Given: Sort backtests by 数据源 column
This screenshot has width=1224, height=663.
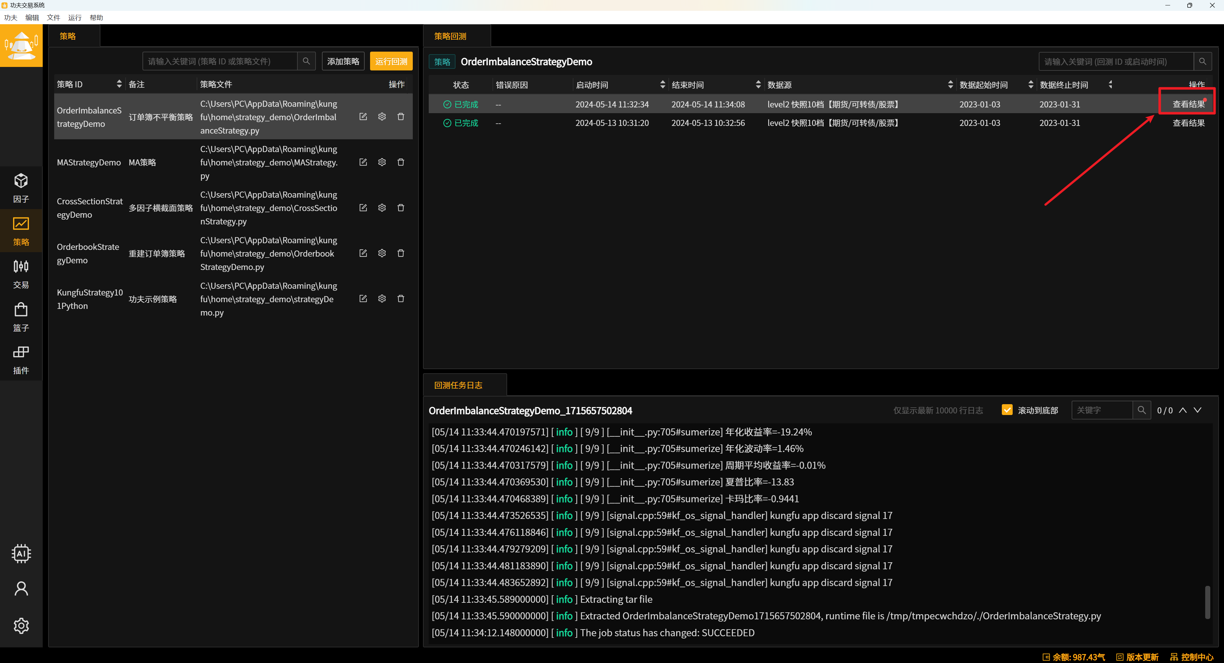Looking at the screenshot, I should [x=950, y=84].
